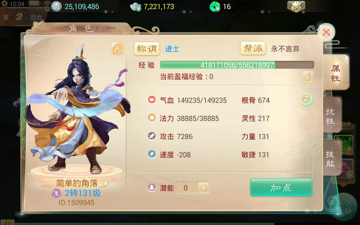Select the 潜能 value field
The image size is (360, 225).
187,188
